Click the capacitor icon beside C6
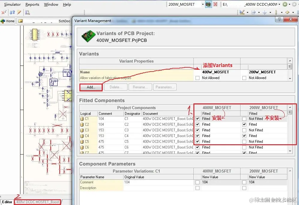299x205 pixels. point(82,148)
